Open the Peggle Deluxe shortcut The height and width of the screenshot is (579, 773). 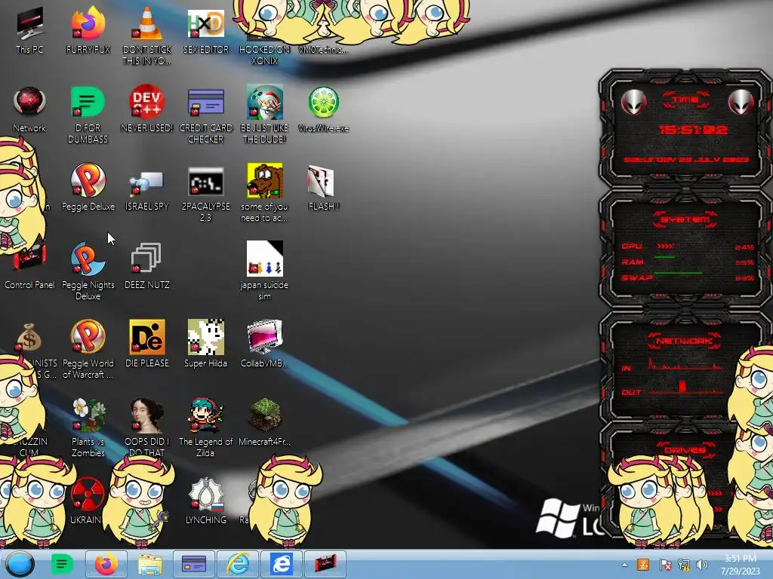tap(88, 187)
